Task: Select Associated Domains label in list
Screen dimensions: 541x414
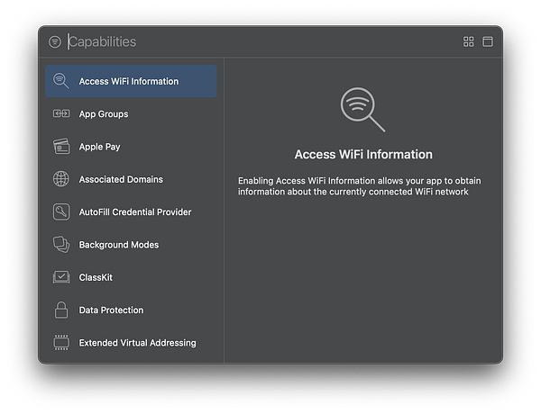Action: click(121, 179)
